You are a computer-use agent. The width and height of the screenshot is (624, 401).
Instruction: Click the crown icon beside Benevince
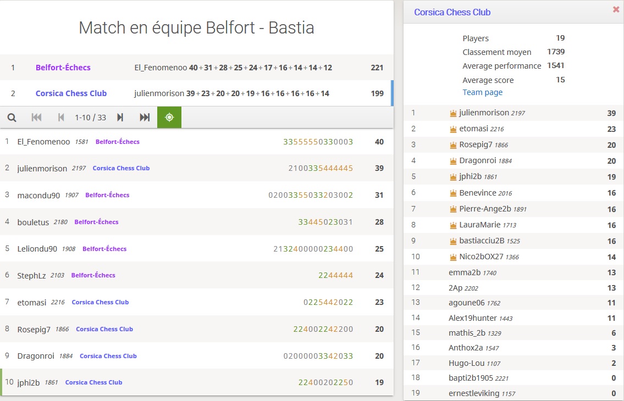click(x=453, y=193)
